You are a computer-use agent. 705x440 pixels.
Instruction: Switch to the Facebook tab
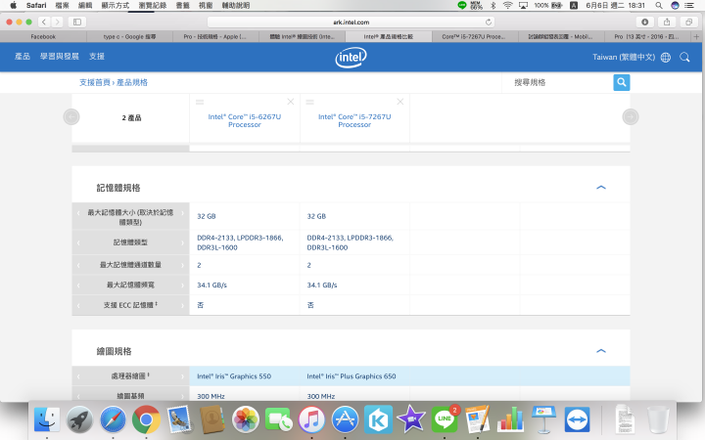click(x=43, y=37)
